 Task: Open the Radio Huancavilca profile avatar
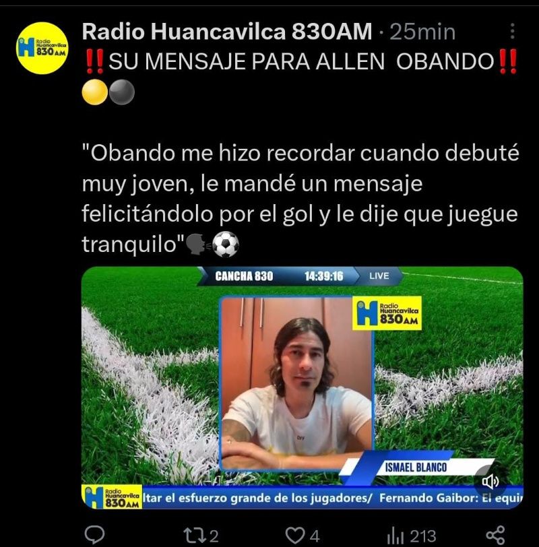coord(42,48)
